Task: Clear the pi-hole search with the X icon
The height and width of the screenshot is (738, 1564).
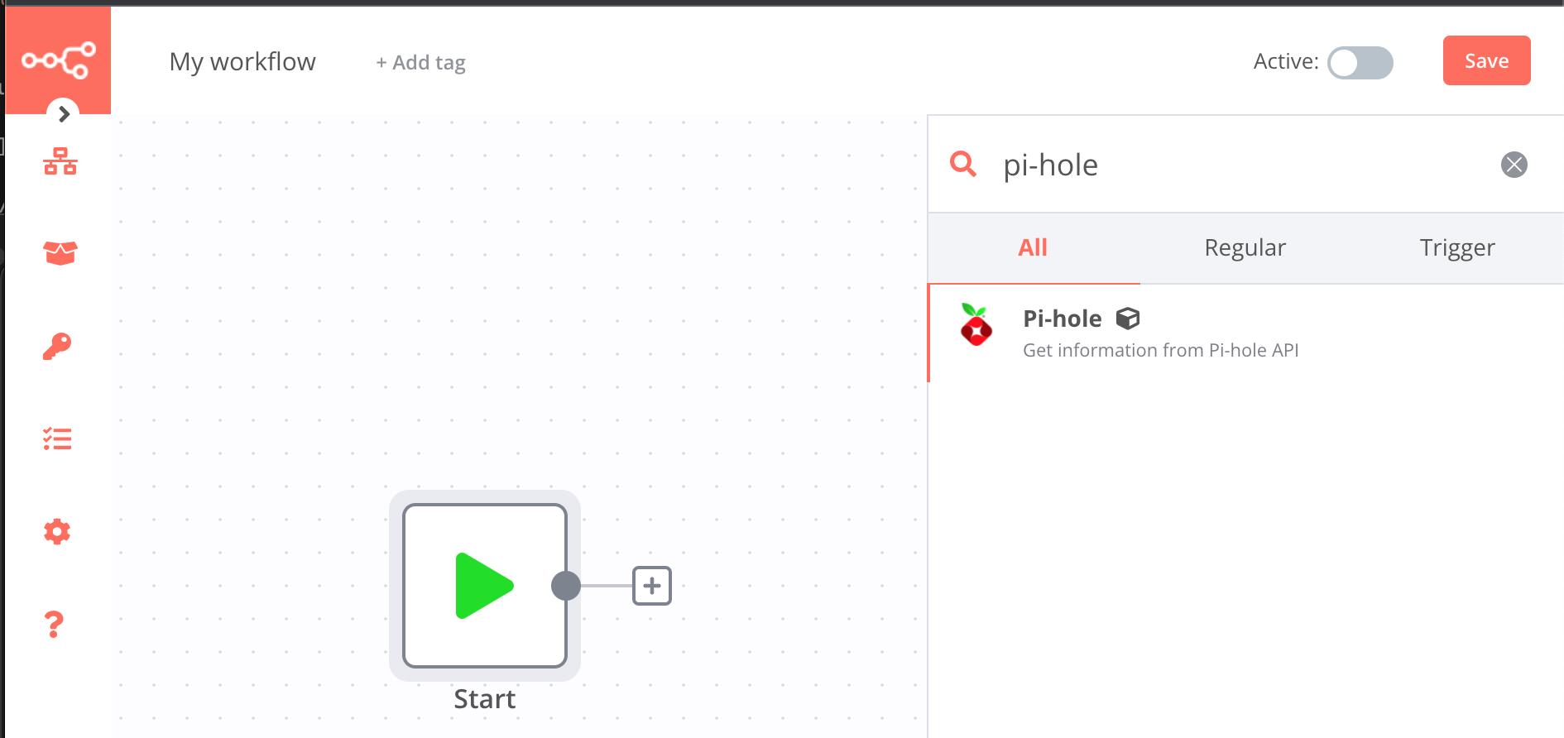Action: [x=1514, y=165]
